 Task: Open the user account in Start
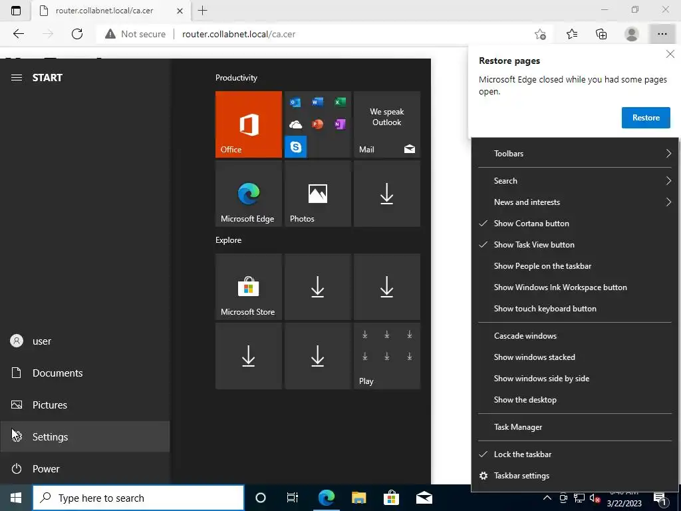[84, 341]
